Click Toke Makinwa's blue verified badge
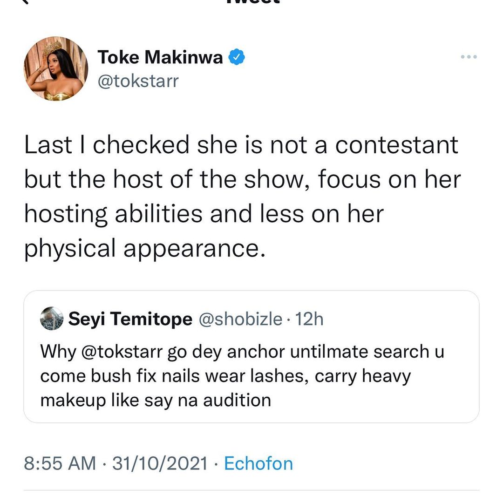 click(238, 57)
